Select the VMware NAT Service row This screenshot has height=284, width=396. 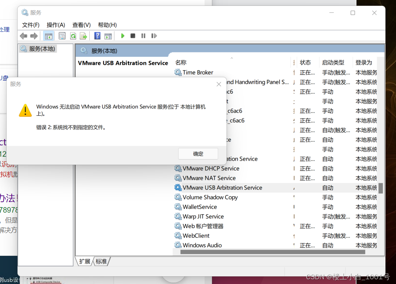tap(275, 178)
